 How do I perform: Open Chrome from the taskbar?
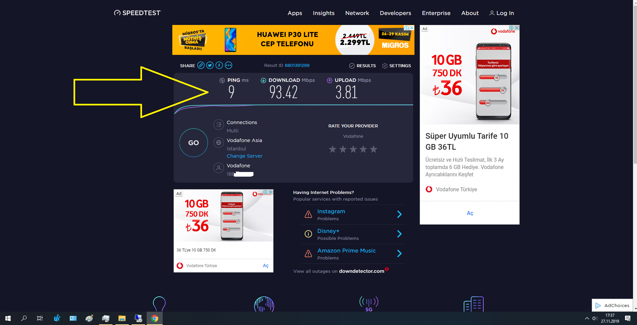click(154, 318)
